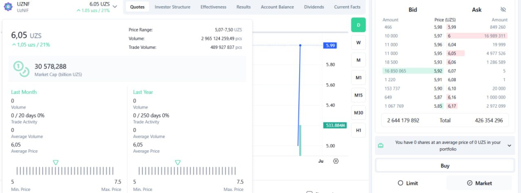Switch to the Investor Structure tab
This screenshot has width=521, height=193.
tap(172, 7)
